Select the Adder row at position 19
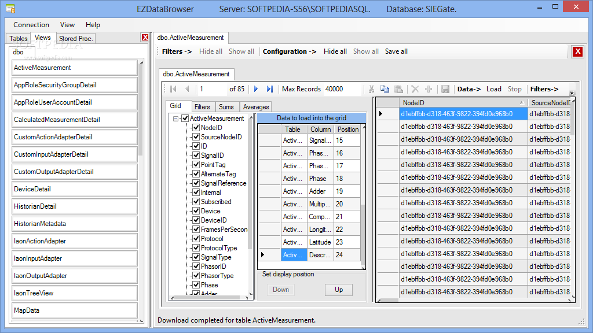 coord(309,191)
